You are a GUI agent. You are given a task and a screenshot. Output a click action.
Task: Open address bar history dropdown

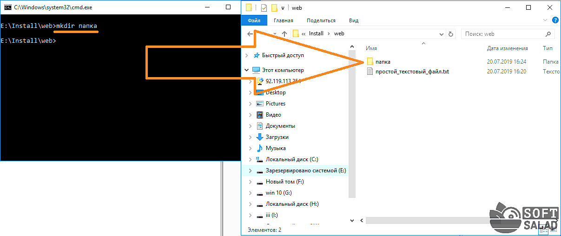point(442,34)
